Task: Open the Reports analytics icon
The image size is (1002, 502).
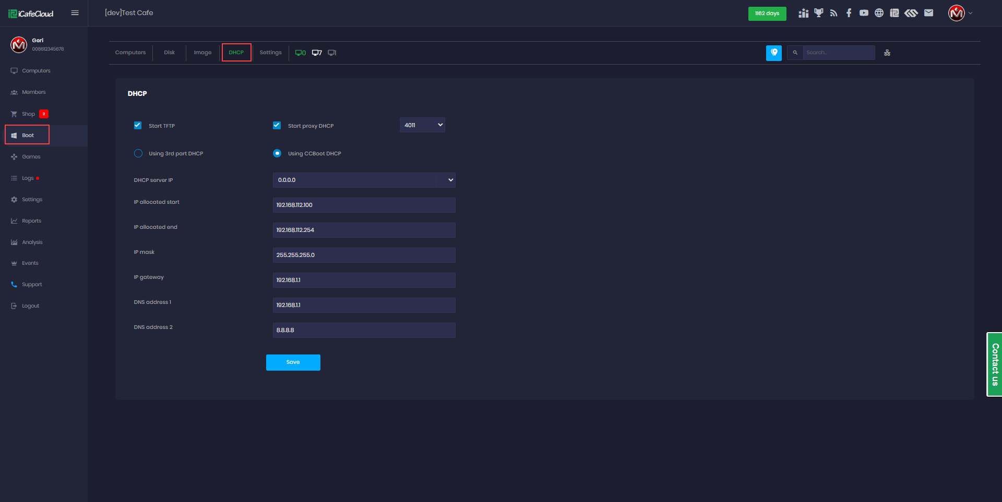Action: [x=14, y=221]
